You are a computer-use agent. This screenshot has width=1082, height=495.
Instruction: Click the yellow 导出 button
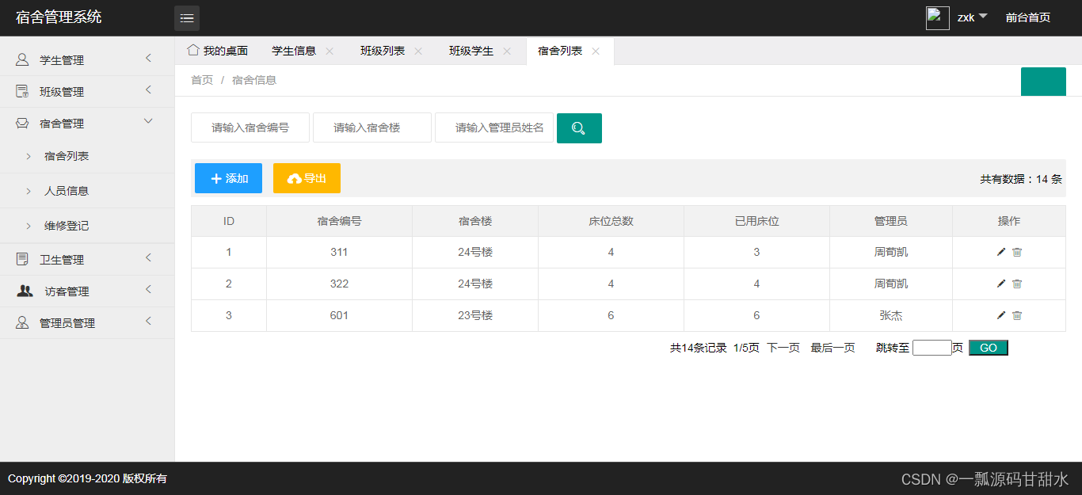click(x=307, y=178)
